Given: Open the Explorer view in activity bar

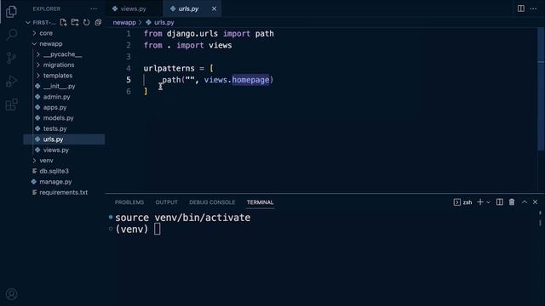Looking at the screenshot, I should point(11,11).
